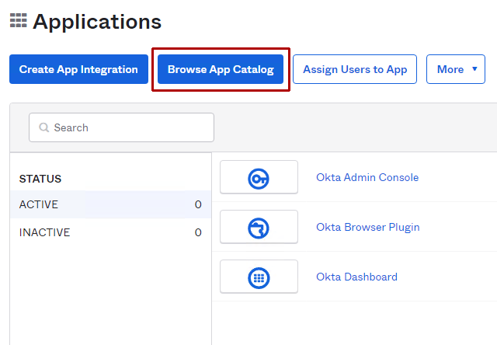
Task: Open the Okta Dashboard link
Action: click(x=356, y=277)
